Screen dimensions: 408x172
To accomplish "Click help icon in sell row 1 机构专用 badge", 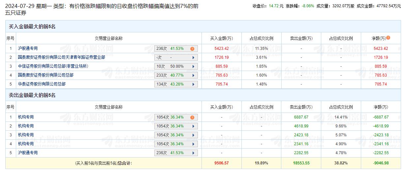I will coord(192,117).
